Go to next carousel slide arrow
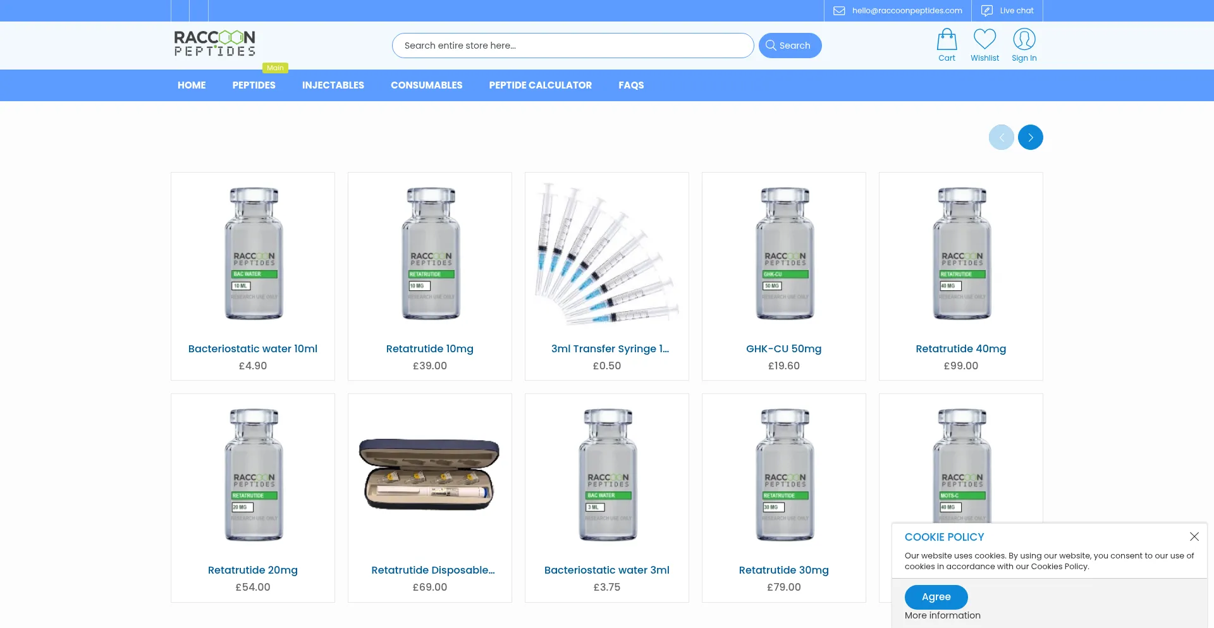 (x=1030, y=137)
